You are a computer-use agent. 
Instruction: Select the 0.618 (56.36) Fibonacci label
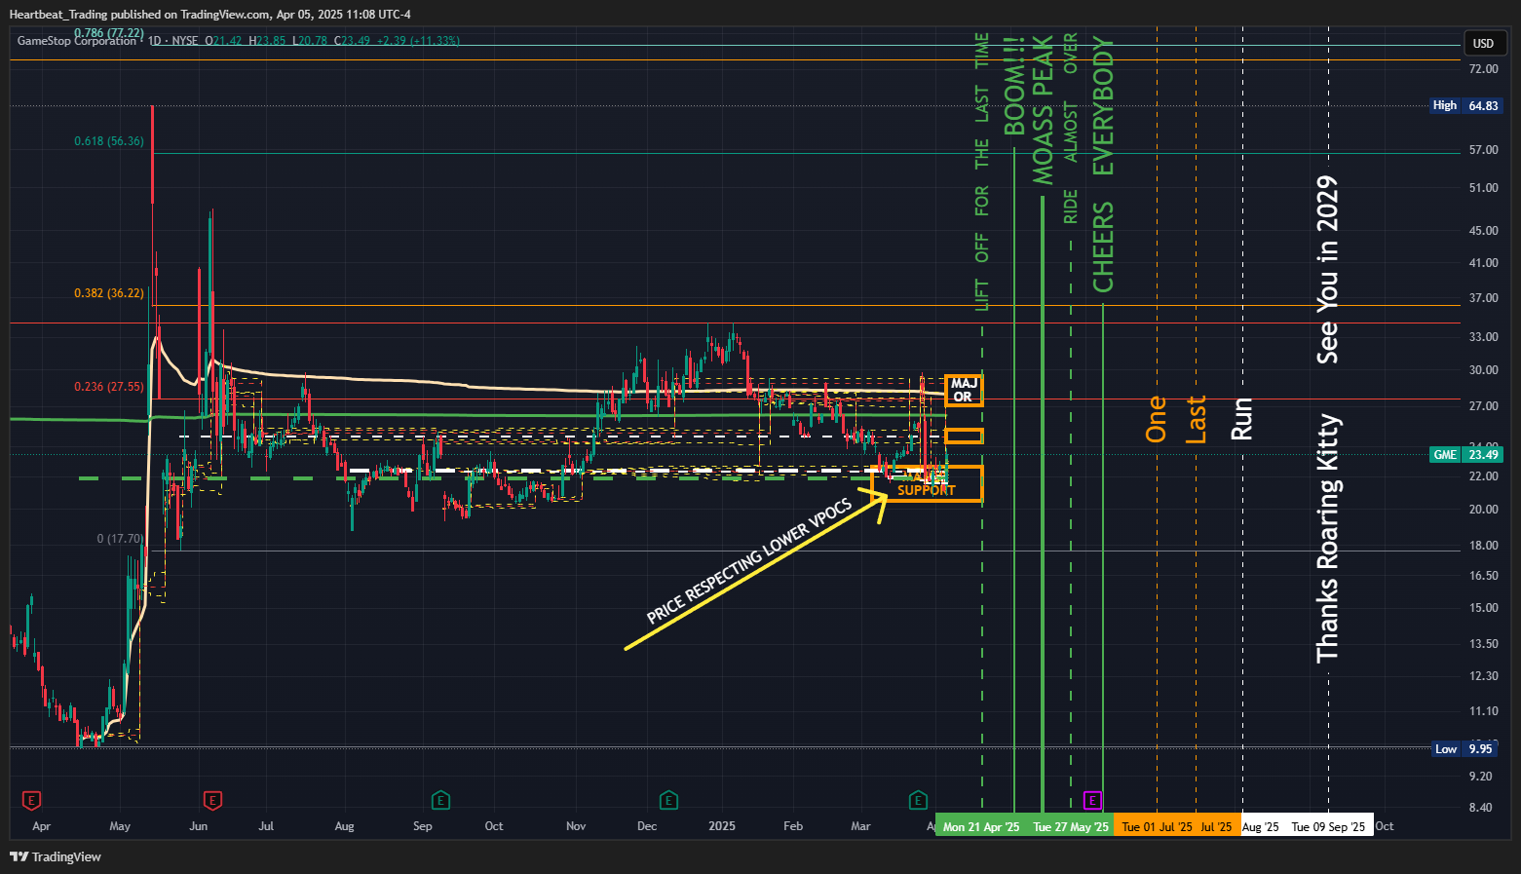coord(109,141)
